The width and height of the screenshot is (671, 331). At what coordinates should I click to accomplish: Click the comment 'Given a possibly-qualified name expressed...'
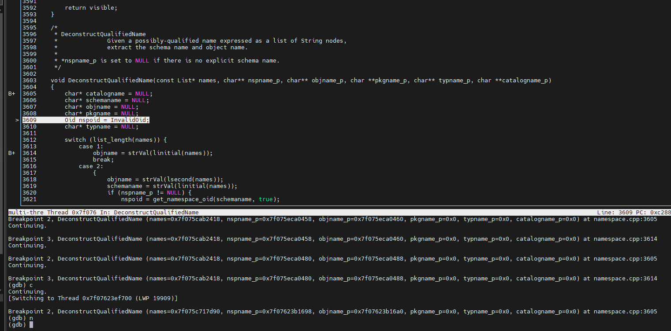227,41
